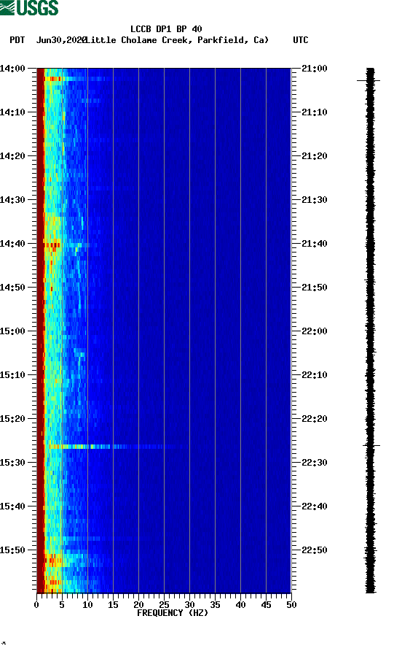Click the 22:20 UTC time label
The width and height of the screenshot is (402, 651).
[x=315, y=419]
